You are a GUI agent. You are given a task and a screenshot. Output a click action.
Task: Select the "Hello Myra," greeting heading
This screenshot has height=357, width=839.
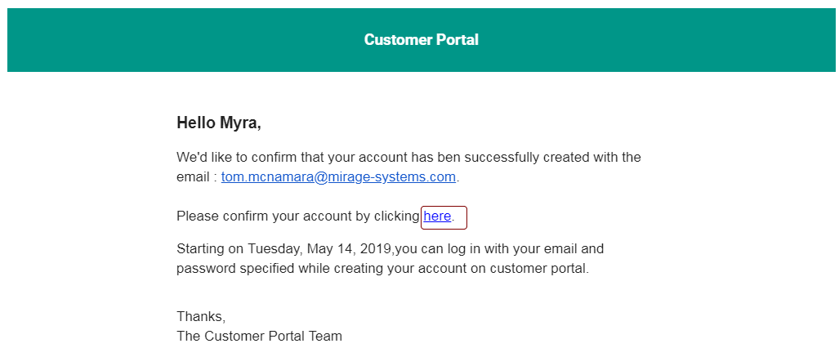(219, 123)
